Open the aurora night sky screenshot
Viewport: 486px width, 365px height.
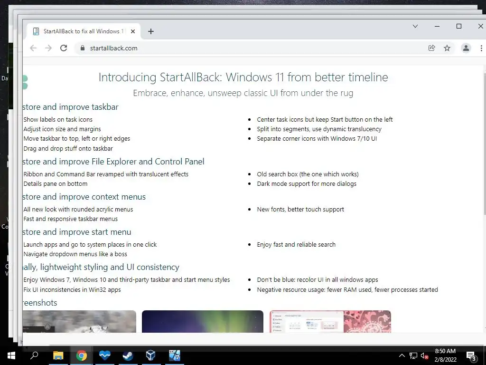[x=202, y=321]
